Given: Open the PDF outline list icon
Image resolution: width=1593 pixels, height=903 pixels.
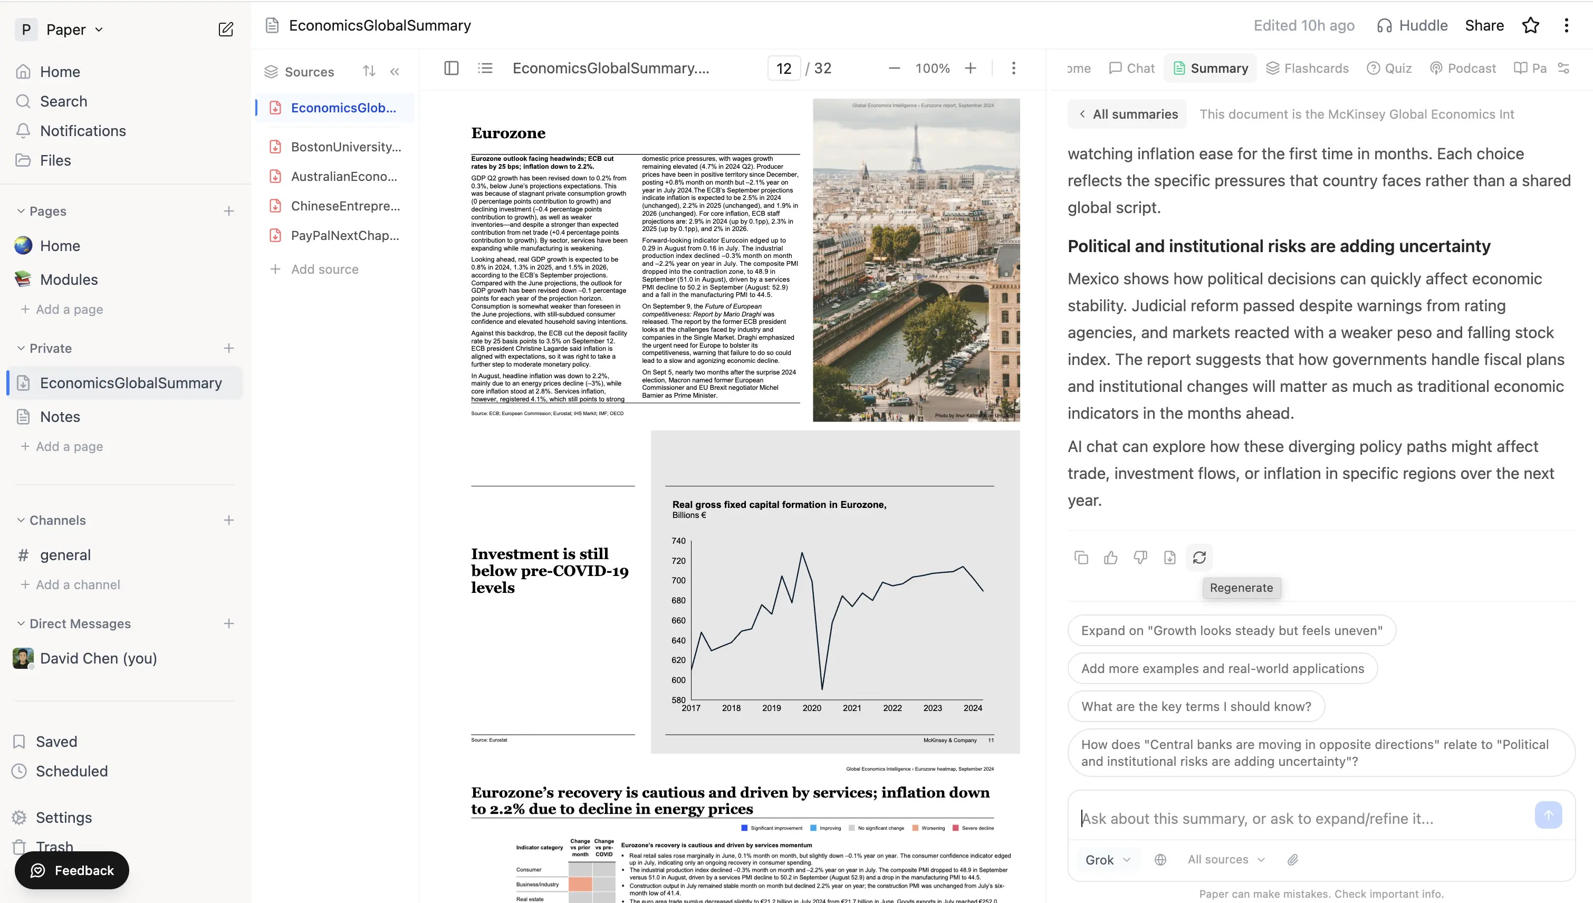Looking at the screenshot, I should (x=485, y=68).
